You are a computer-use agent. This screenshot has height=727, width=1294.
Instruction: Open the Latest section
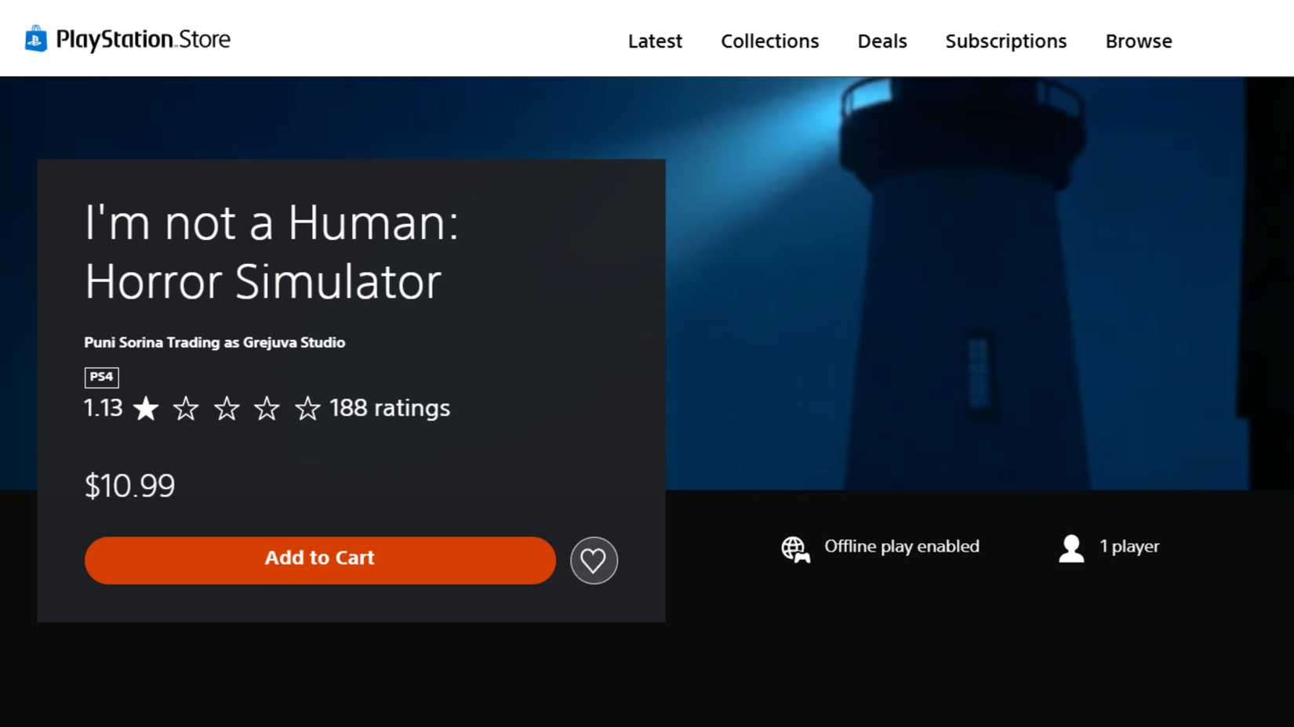point(655,41)
